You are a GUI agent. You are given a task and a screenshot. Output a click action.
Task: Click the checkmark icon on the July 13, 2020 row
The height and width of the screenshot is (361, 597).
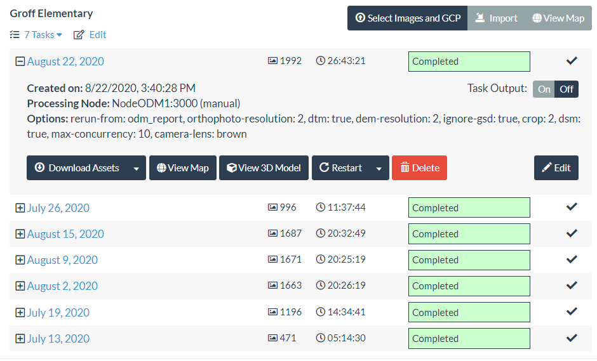(572, 338)
